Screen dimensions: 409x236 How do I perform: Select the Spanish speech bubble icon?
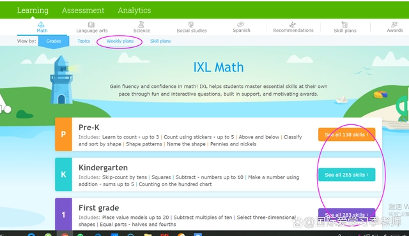[x=240, y=24]
